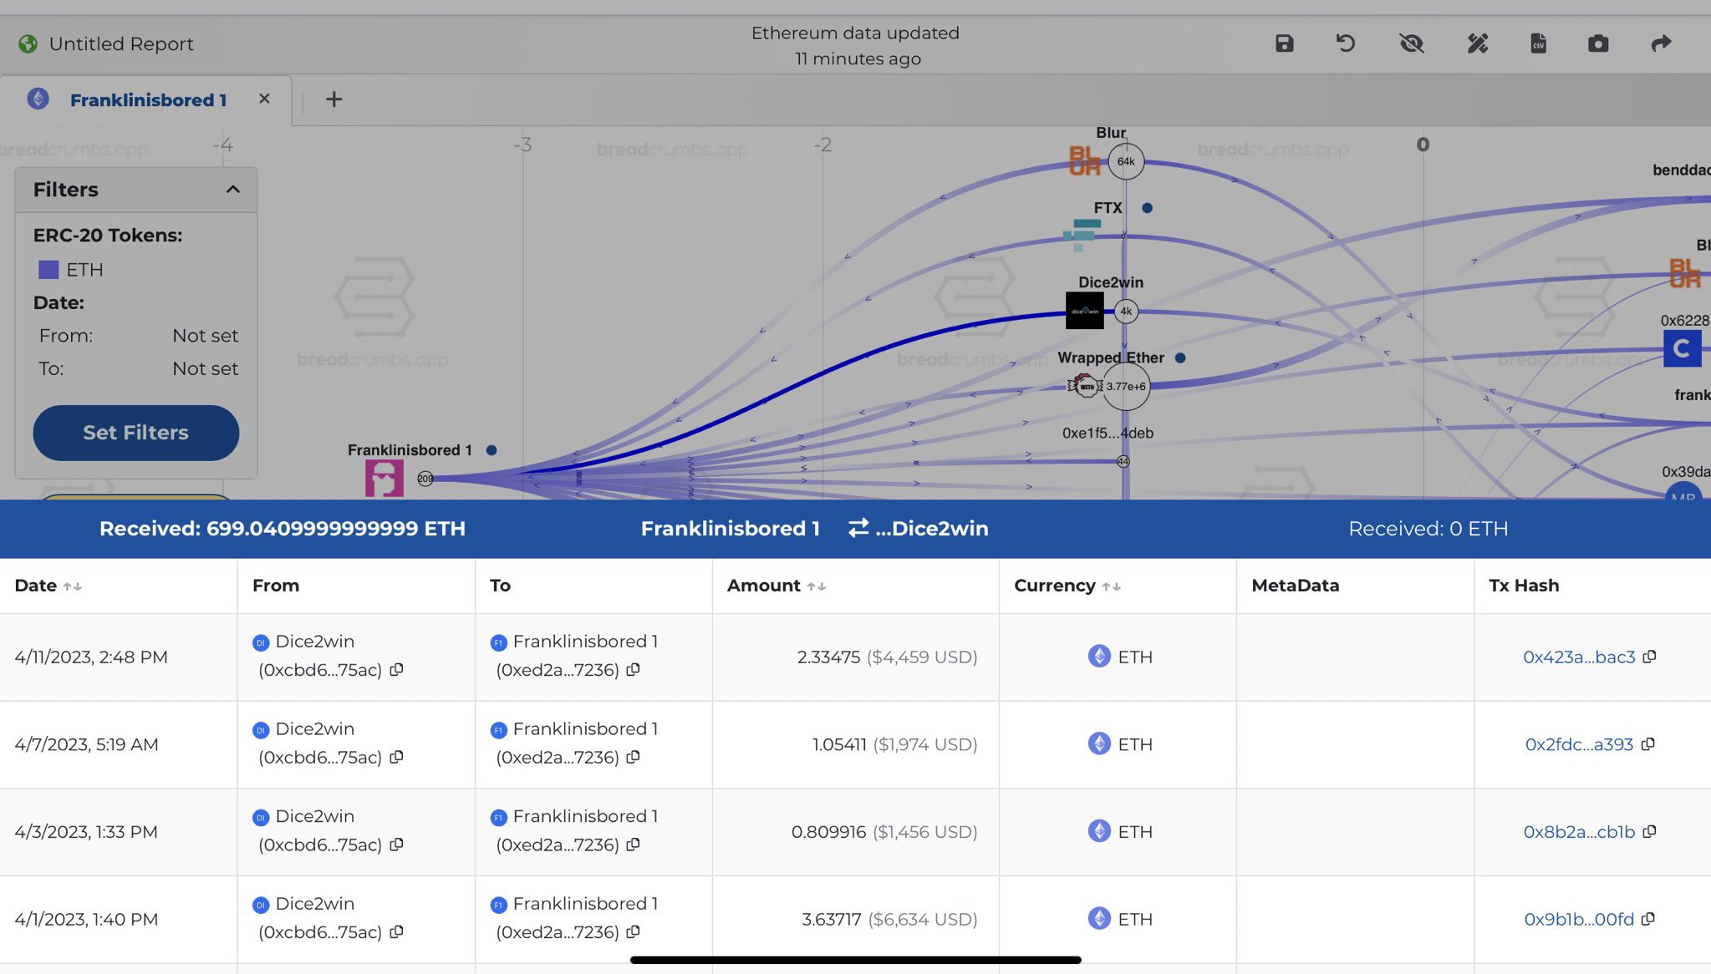Copy the 0x8b2a...cb1b transaction hash
The width and height of the screenshot is (1711, 974).
click(x=1649, y=831)
